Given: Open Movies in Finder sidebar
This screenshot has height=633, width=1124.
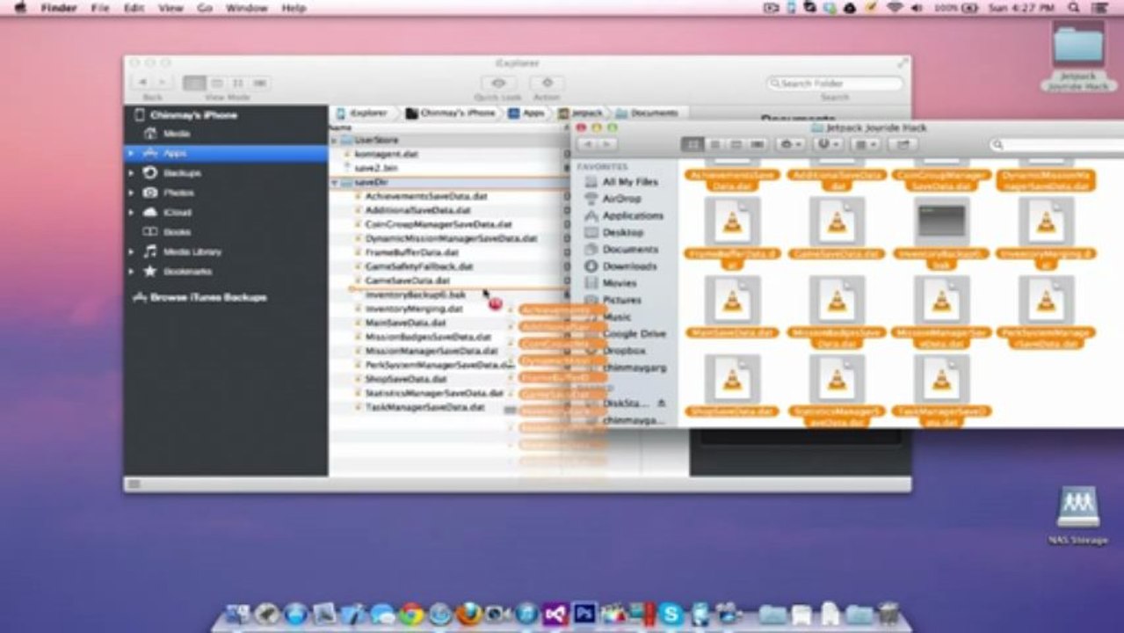Looking at the screenshot, I should [x=610, y=283].
